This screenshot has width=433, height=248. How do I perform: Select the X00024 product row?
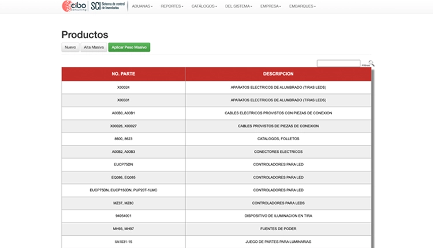pyautogui.click(x=123, y=87)
